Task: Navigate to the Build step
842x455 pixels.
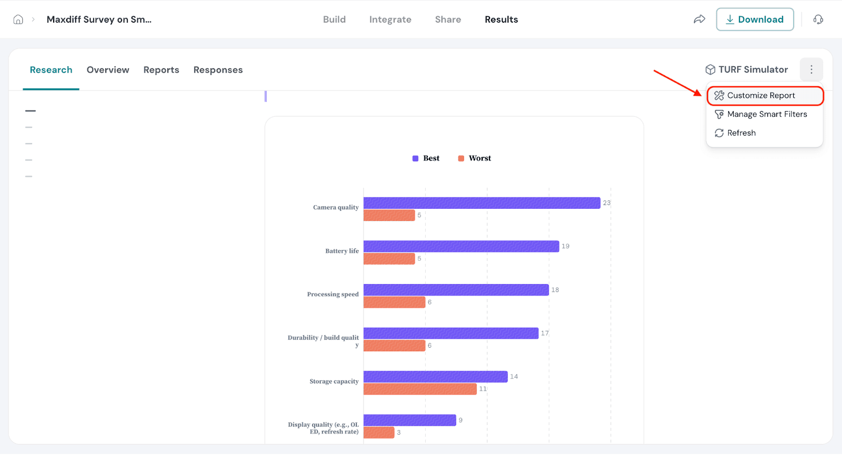Action: tap(334, 19)
